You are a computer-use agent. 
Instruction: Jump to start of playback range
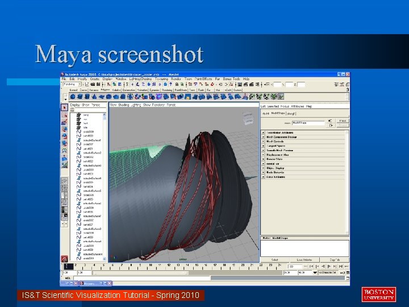pyautogui.click(x=306, y=266)
